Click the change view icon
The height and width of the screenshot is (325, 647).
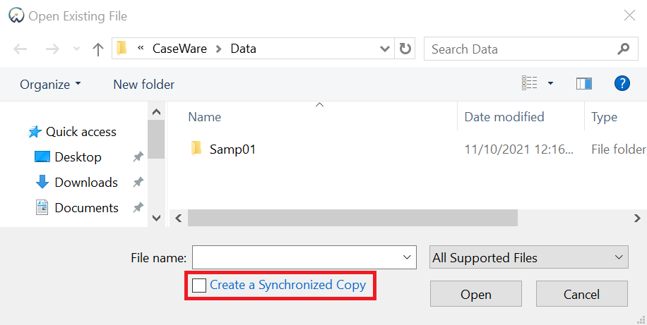pos(530,84)
